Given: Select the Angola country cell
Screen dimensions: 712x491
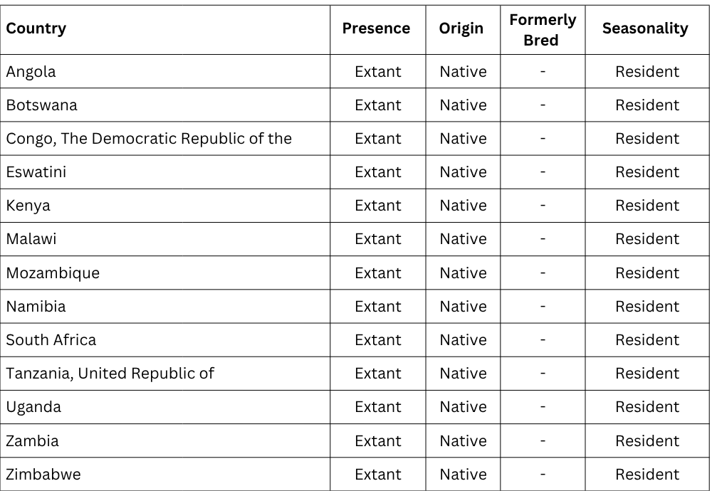Looking at the screenshot, I should (31, 72).
